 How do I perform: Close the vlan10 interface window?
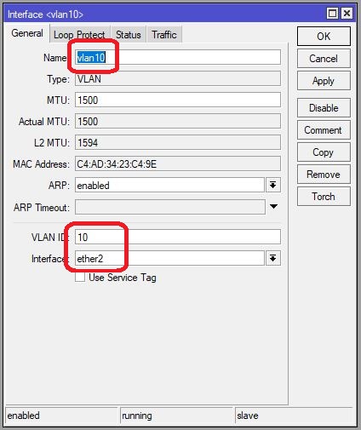tap(347, 14)
